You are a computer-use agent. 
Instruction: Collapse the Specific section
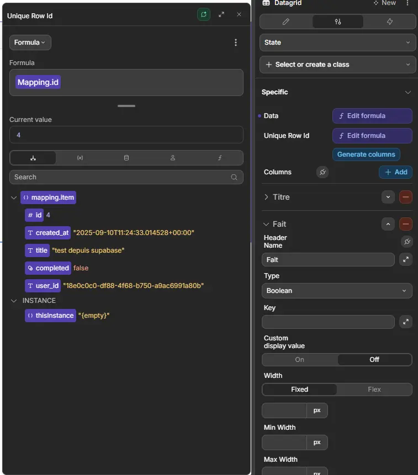(x=408, y=92)
